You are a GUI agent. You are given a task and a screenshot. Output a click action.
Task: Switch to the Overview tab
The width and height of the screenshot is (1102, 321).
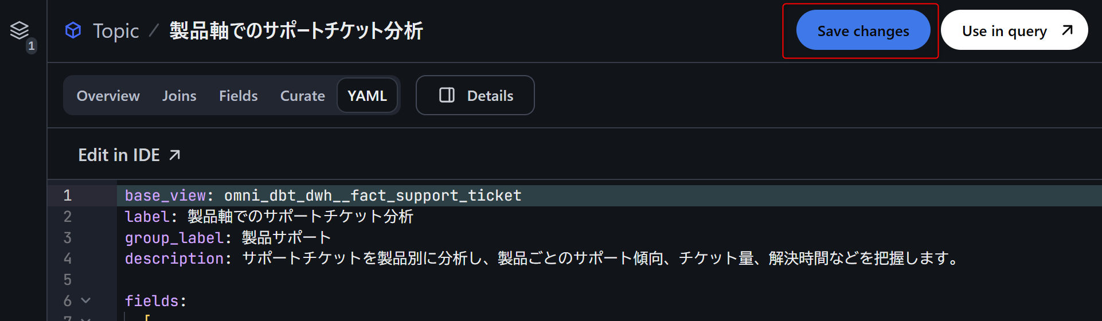(108, 96)
